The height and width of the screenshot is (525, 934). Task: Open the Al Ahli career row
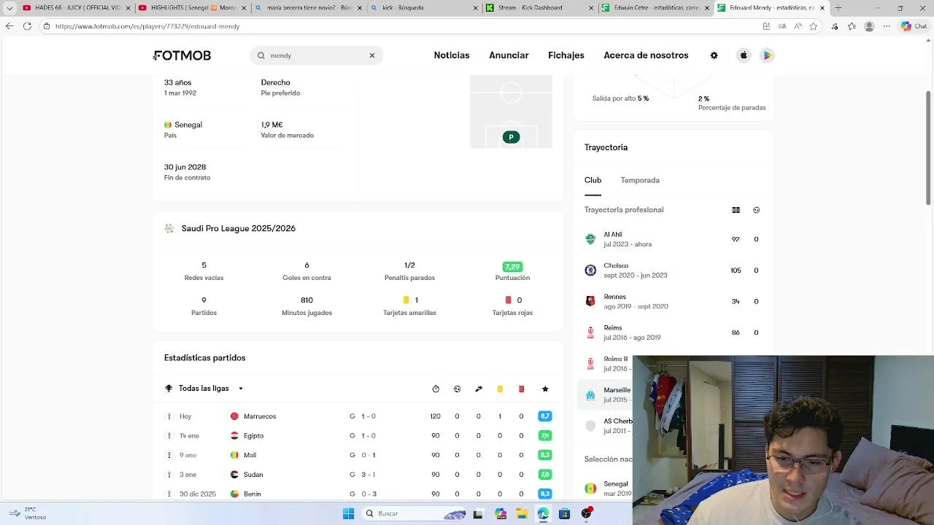674,239
